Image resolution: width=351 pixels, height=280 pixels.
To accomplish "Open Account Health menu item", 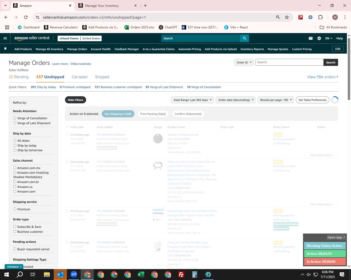I will click(x=101, y=49).
